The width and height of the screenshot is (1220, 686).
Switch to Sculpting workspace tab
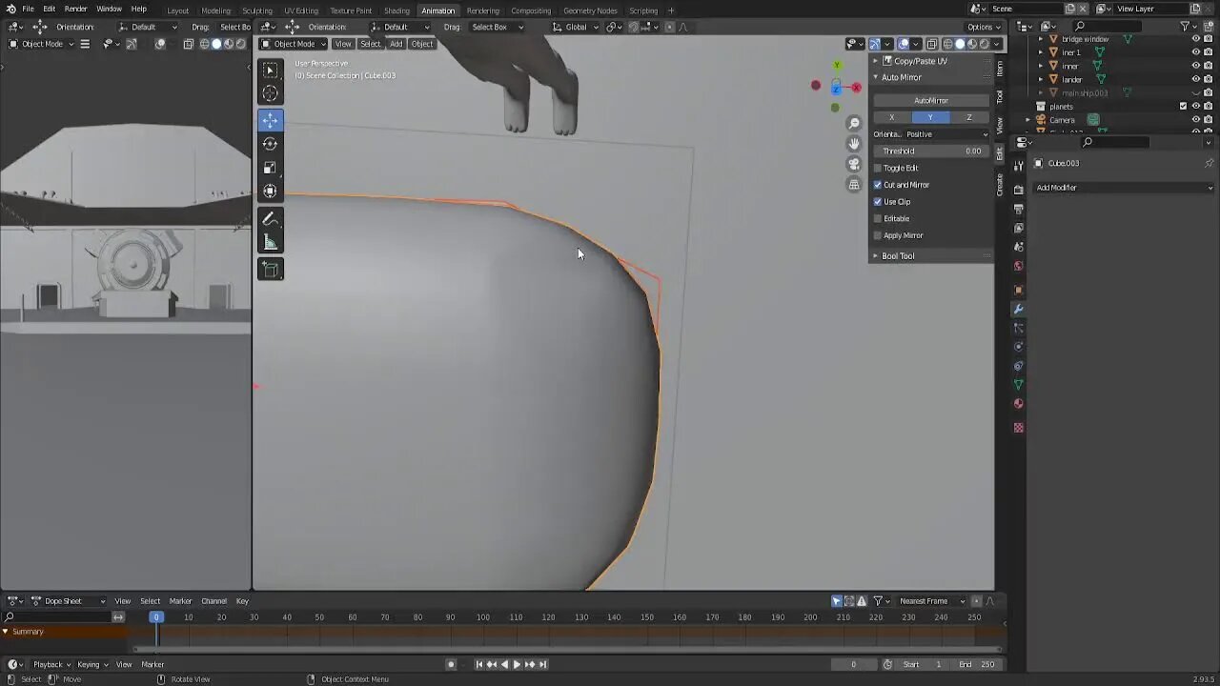click(256, 10)
